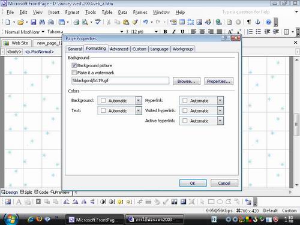Screen dimensions: 300x225
Task: Click the Internet Explorer taskbar icon
Action: [31, 220]
